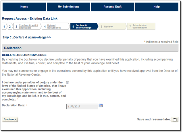The image size is (183, 133).
Task: Click the 'I declare under penalties' label text
Action: [34, 91]
